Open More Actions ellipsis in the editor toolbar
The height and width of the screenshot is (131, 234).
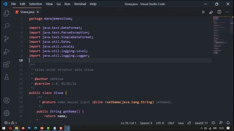click(x=227, y=12)
